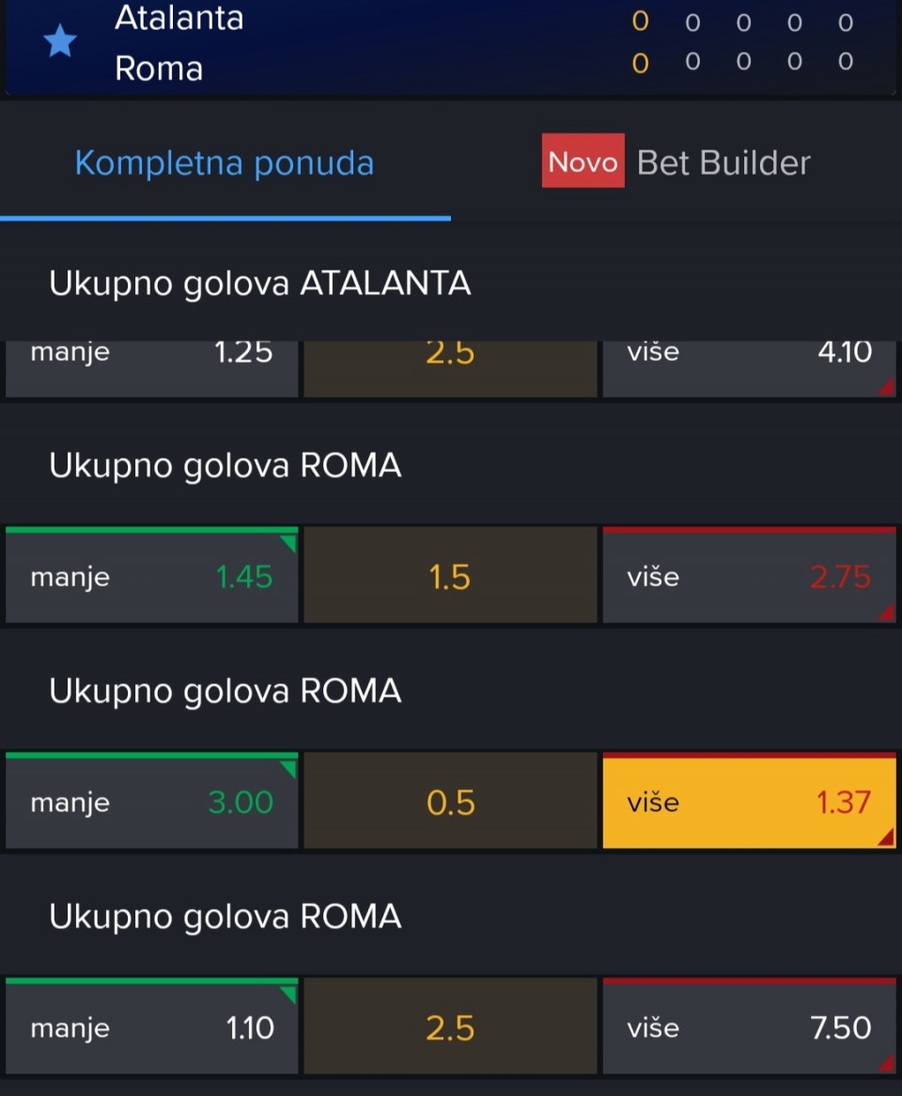Click the Ukupno golova ROMA header above 1.5 line
Image resolution: width=902 pixels, height=1096 pixels.
point(225,465)
